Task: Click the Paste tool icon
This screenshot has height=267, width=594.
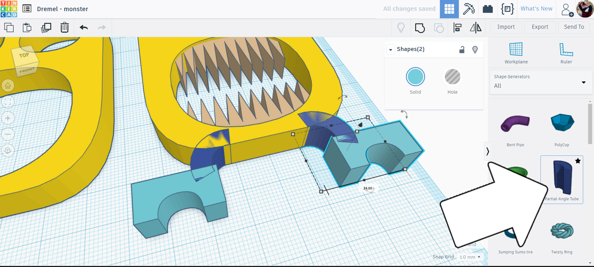Action: click(x=27, y=28)
